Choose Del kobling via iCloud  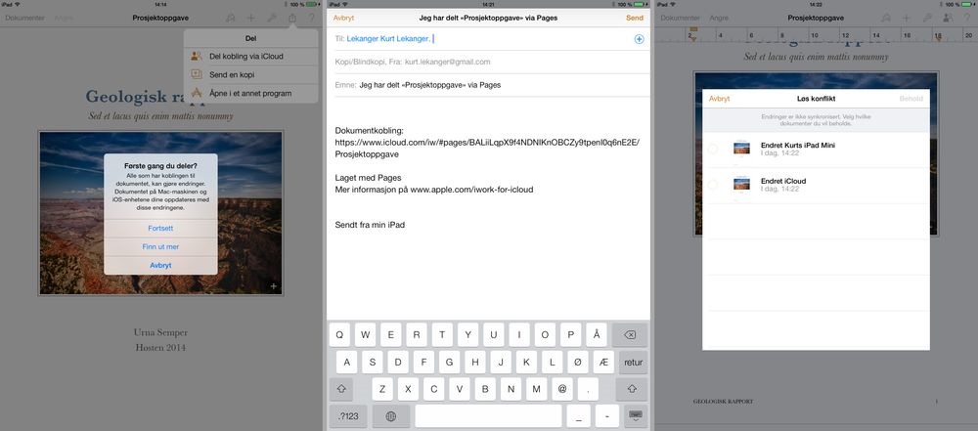[250, 56]
